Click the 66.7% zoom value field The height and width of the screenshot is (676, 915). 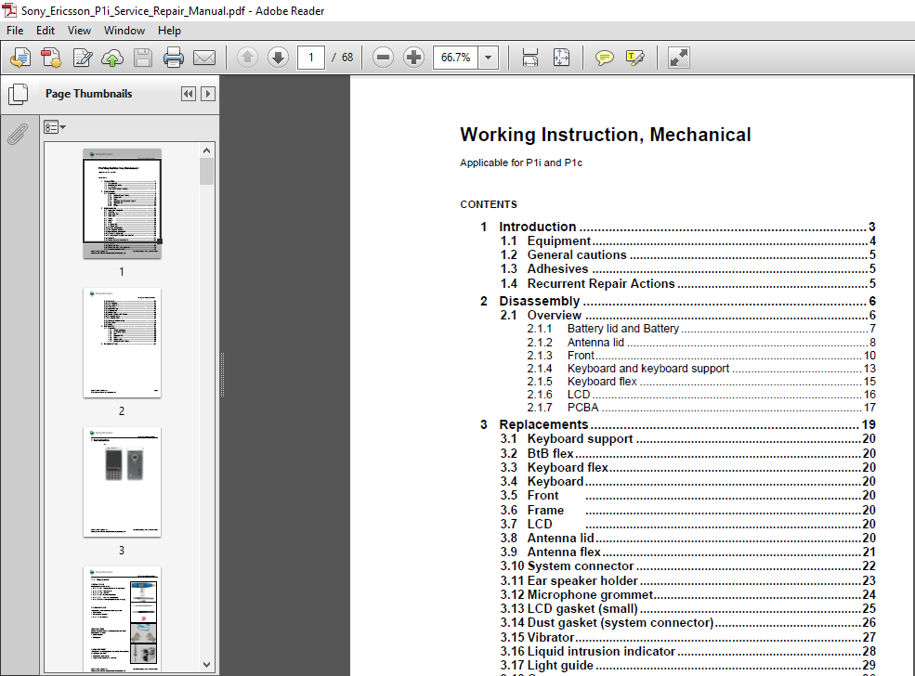point(456,58)
